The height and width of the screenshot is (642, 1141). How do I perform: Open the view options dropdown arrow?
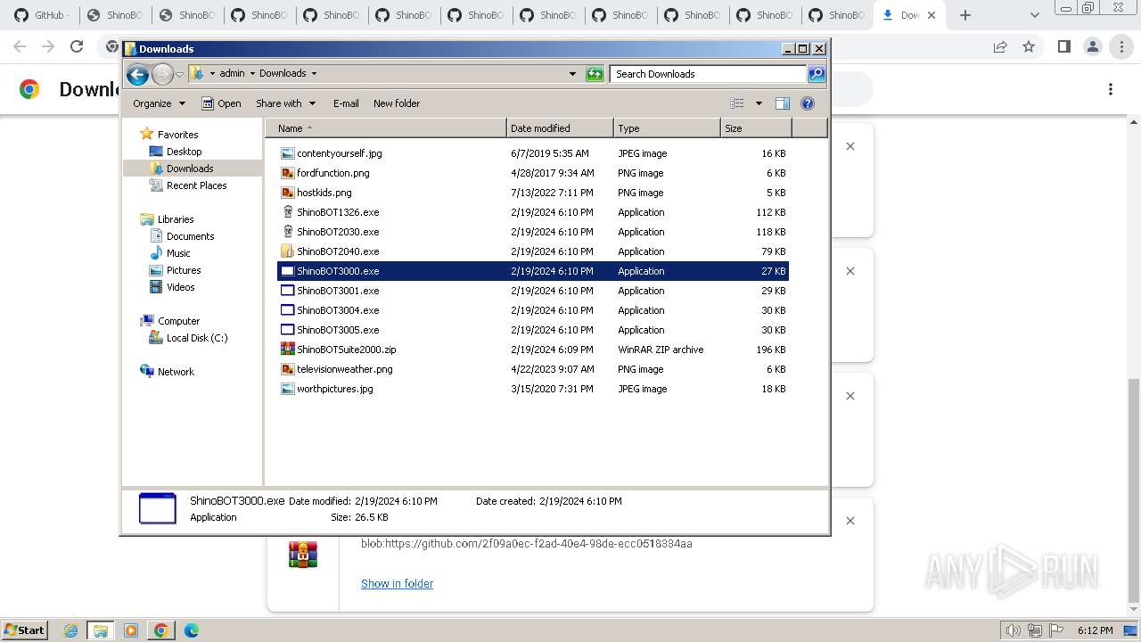point(759,103)
